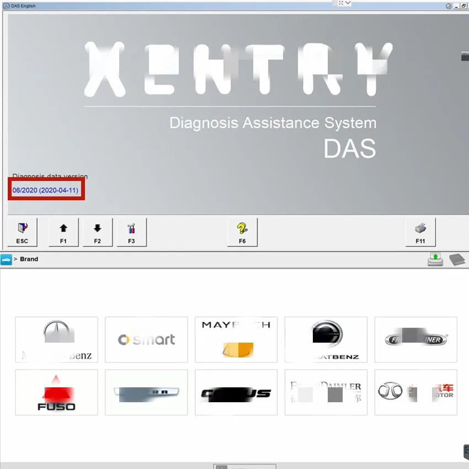The height and width of the screenshot is (469, 469).
Task: Select the Mercedes-Benz brand tile
Action: pyautogui.click(x=56, y=339)
